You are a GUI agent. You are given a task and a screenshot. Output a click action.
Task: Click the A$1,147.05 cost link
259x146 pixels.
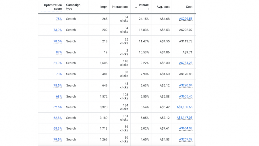pos(184,118)
